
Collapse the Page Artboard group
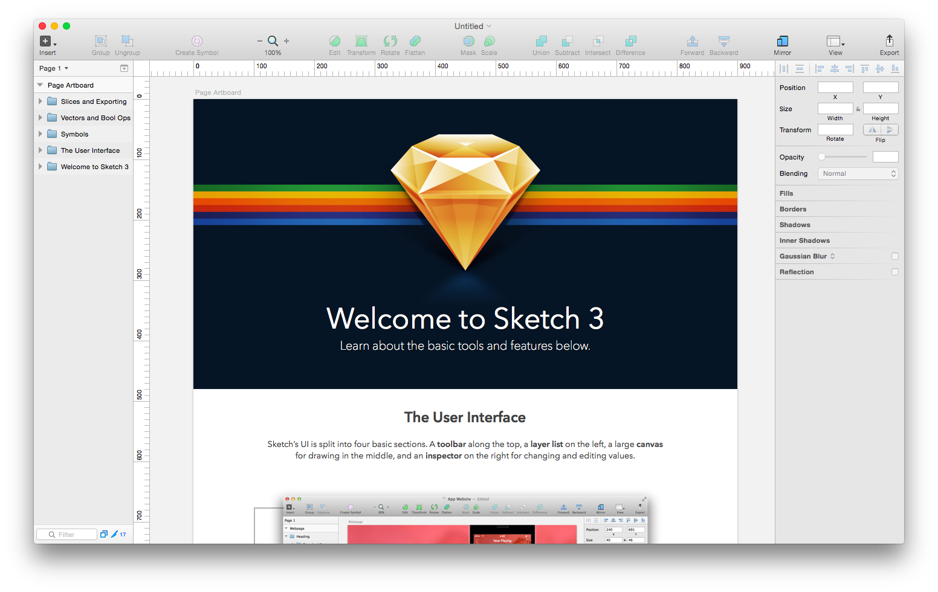point(40,85)
